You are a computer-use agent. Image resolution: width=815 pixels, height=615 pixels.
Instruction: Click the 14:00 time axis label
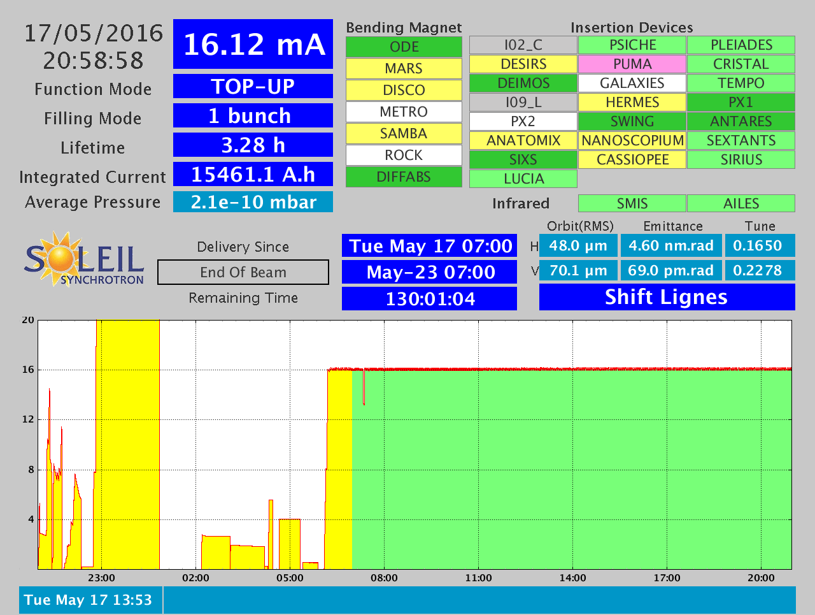coord(572,578)
